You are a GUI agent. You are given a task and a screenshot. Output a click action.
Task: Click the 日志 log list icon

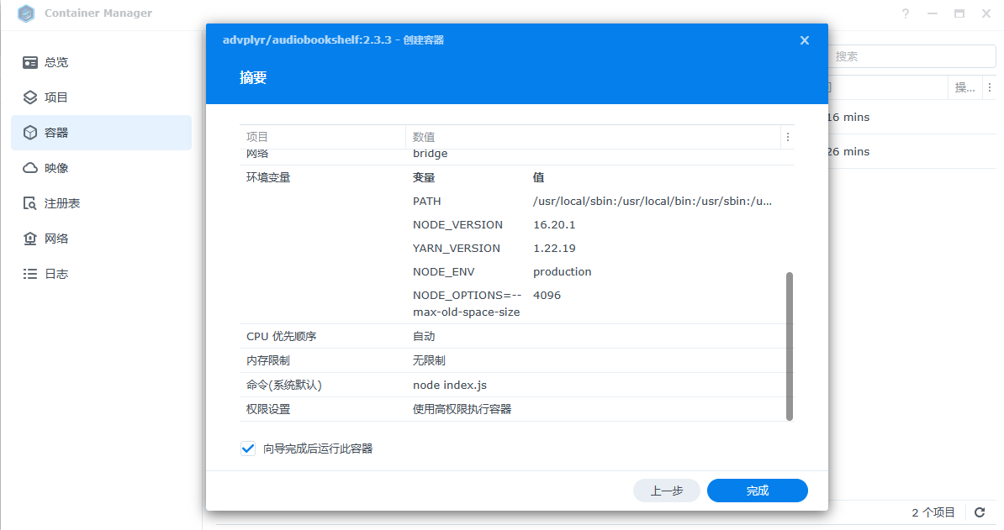30,274
